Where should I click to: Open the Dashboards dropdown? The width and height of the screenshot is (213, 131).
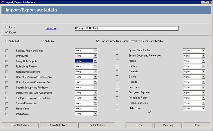86,113
